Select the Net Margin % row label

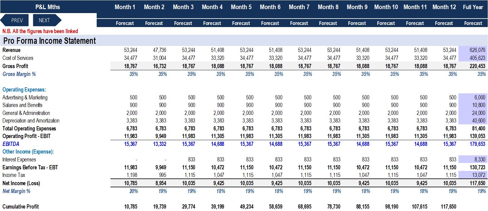click(x=16, y=191)
